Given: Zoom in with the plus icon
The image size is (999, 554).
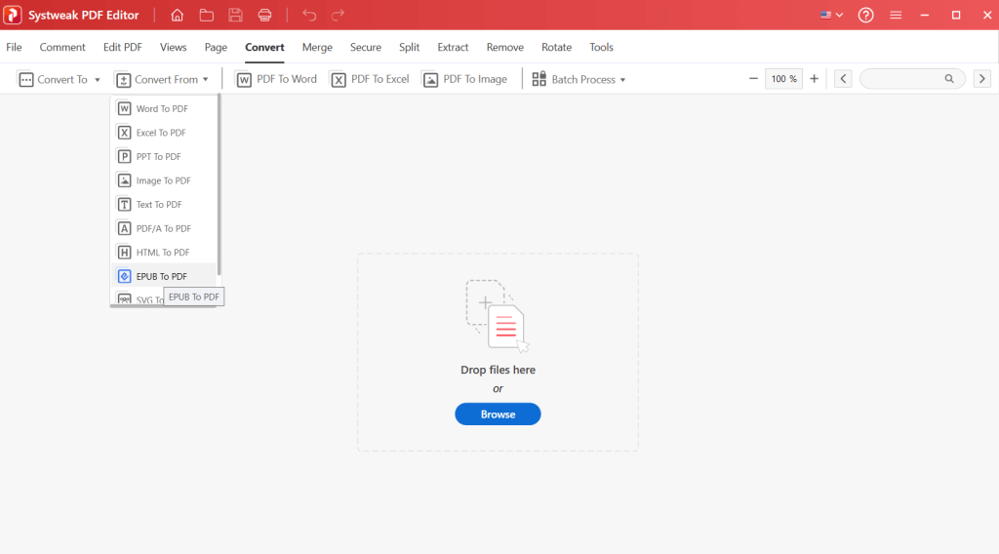Looking at the screenshot, I should [x=815, y=79].
